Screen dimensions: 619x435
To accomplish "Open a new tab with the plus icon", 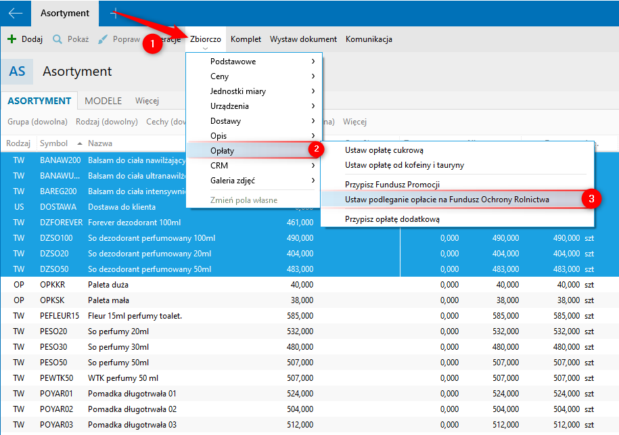I will pos(115,13).
